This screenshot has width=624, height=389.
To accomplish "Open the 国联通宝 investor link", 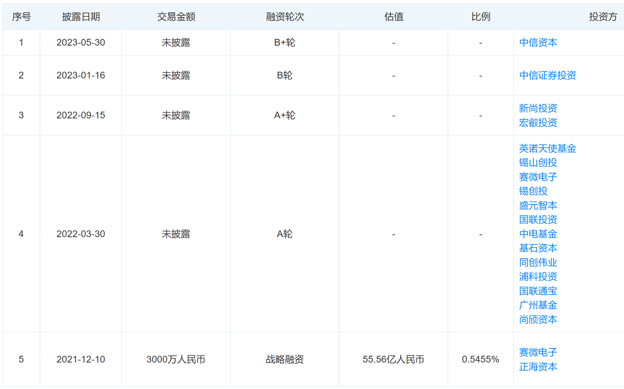I will [538, 291].
